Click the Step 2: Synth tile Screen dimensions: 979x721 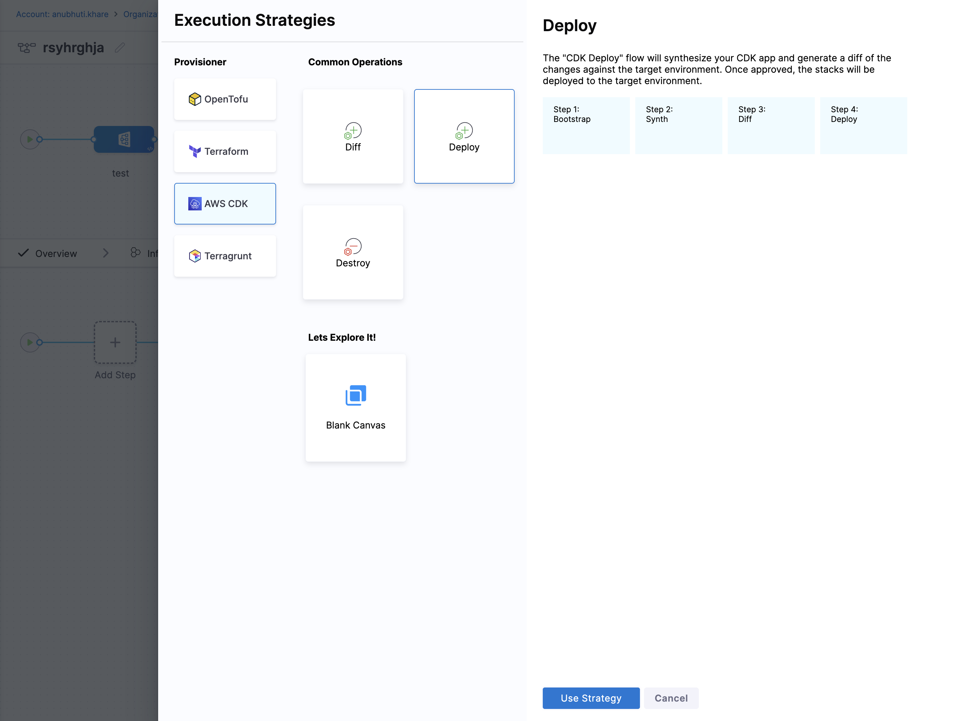[x=679, y=126]
